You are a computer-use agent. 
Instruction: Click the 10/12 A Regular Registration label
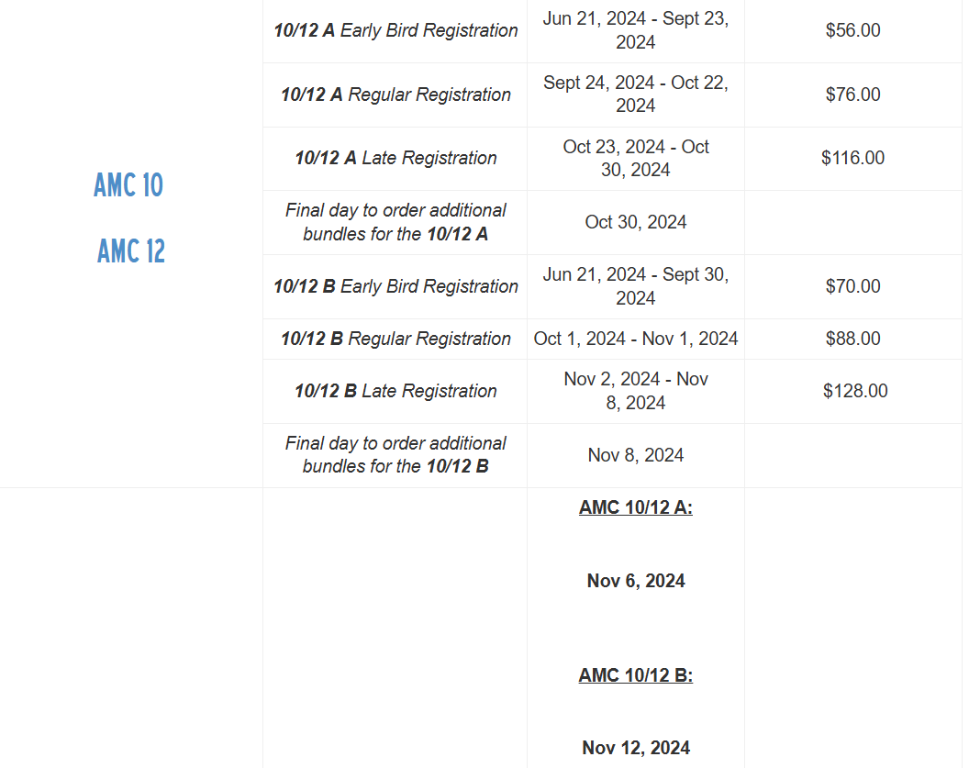[x=395, y=95]
